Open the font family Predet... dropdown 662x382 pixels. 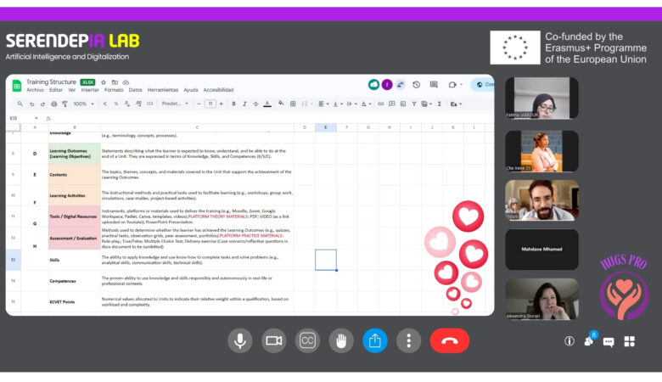click(175, 104)
